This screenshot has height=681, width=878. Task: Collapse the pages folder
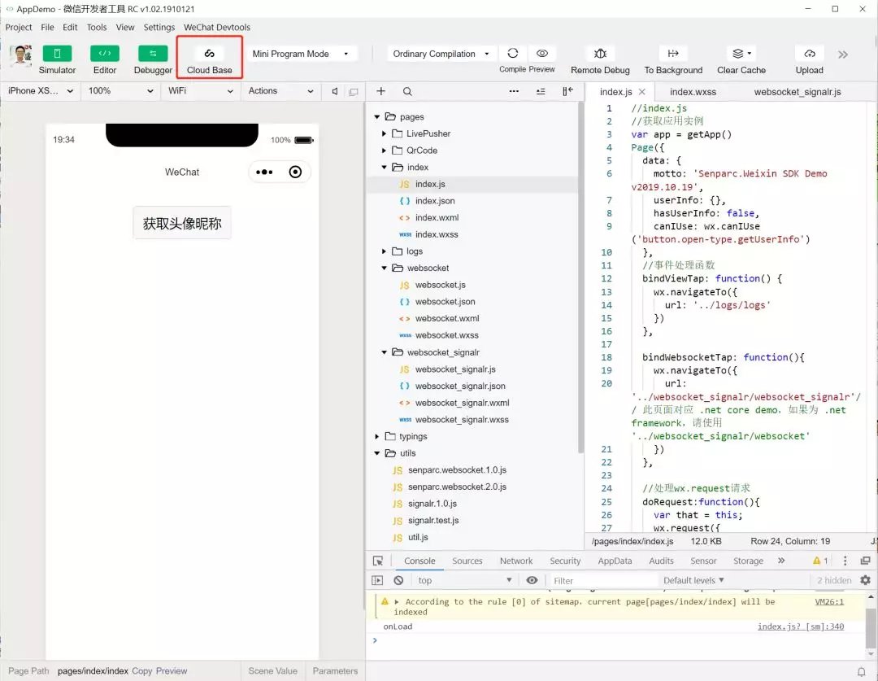pyautogui.click(x=377, y=116)
